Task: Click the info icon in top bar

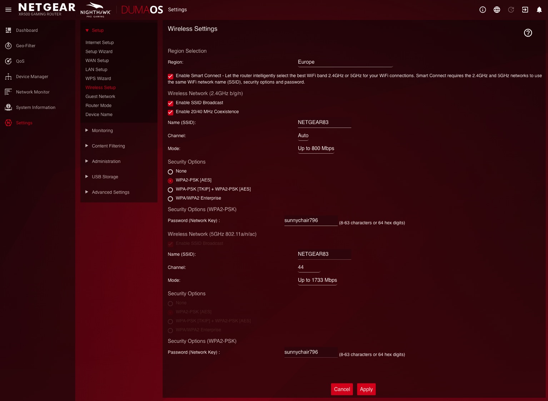Action: (483, 10)
